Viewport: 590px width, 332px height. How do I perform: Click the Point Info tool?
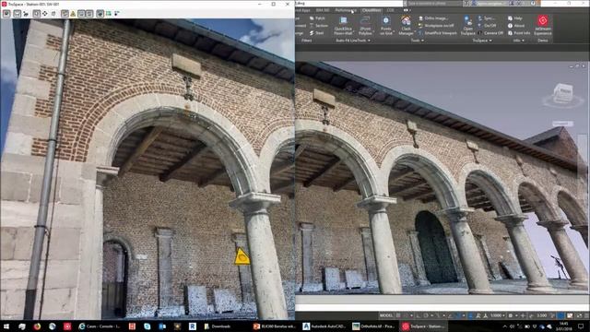point(519,33)
